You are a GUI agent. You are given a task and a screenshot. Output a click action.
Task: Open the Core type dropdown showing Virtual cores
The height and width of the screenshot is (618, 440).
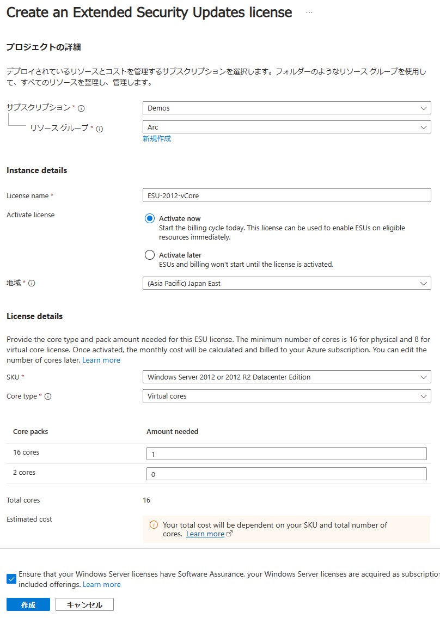pos(286,396)
